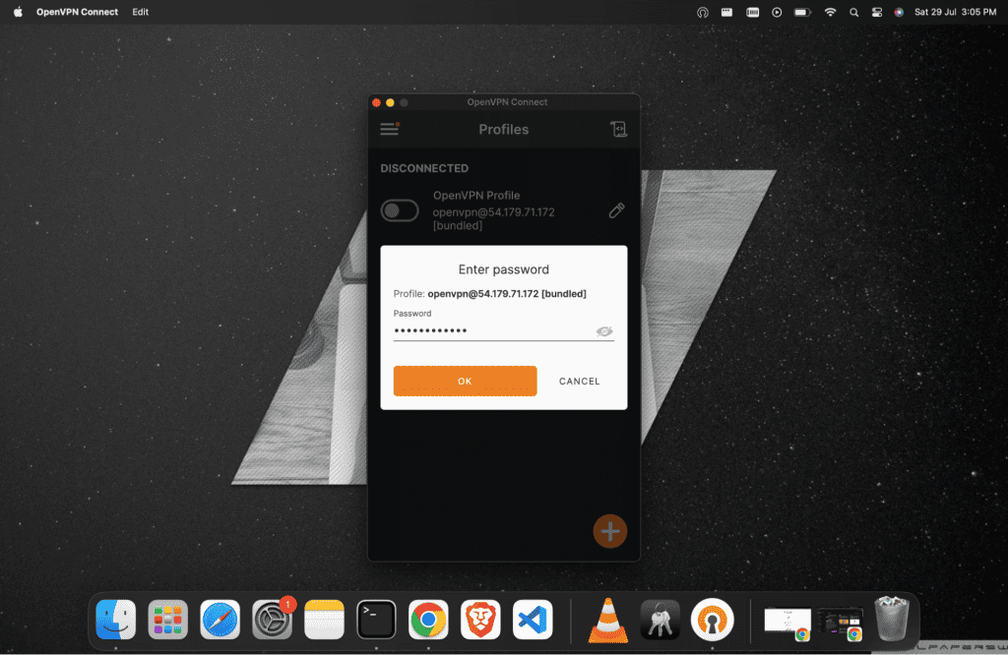
Task: Open Spotlight search in menu bar
Action: (x=853, y=12)
